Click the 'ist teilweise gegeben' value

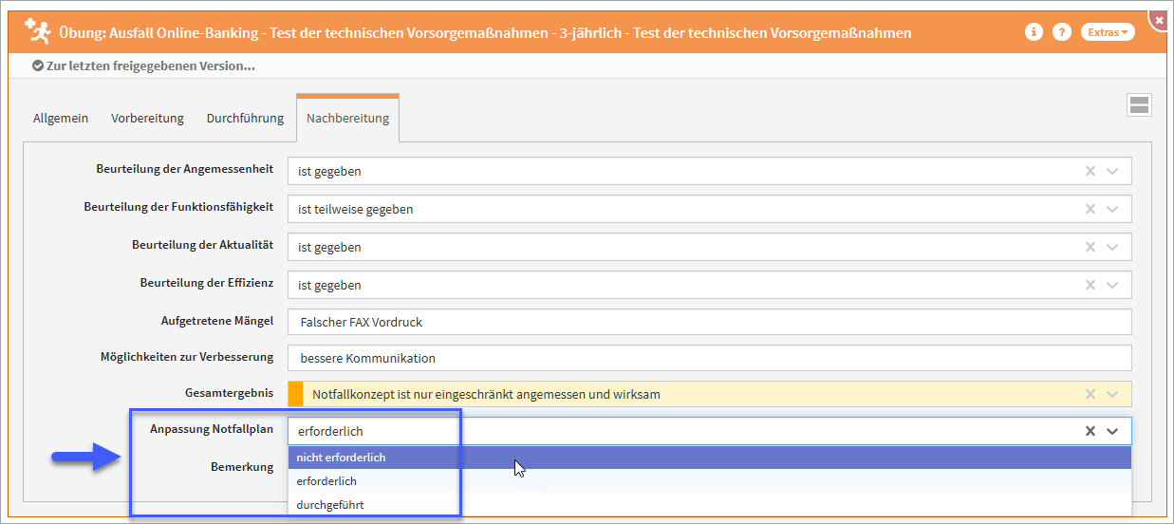356,209
